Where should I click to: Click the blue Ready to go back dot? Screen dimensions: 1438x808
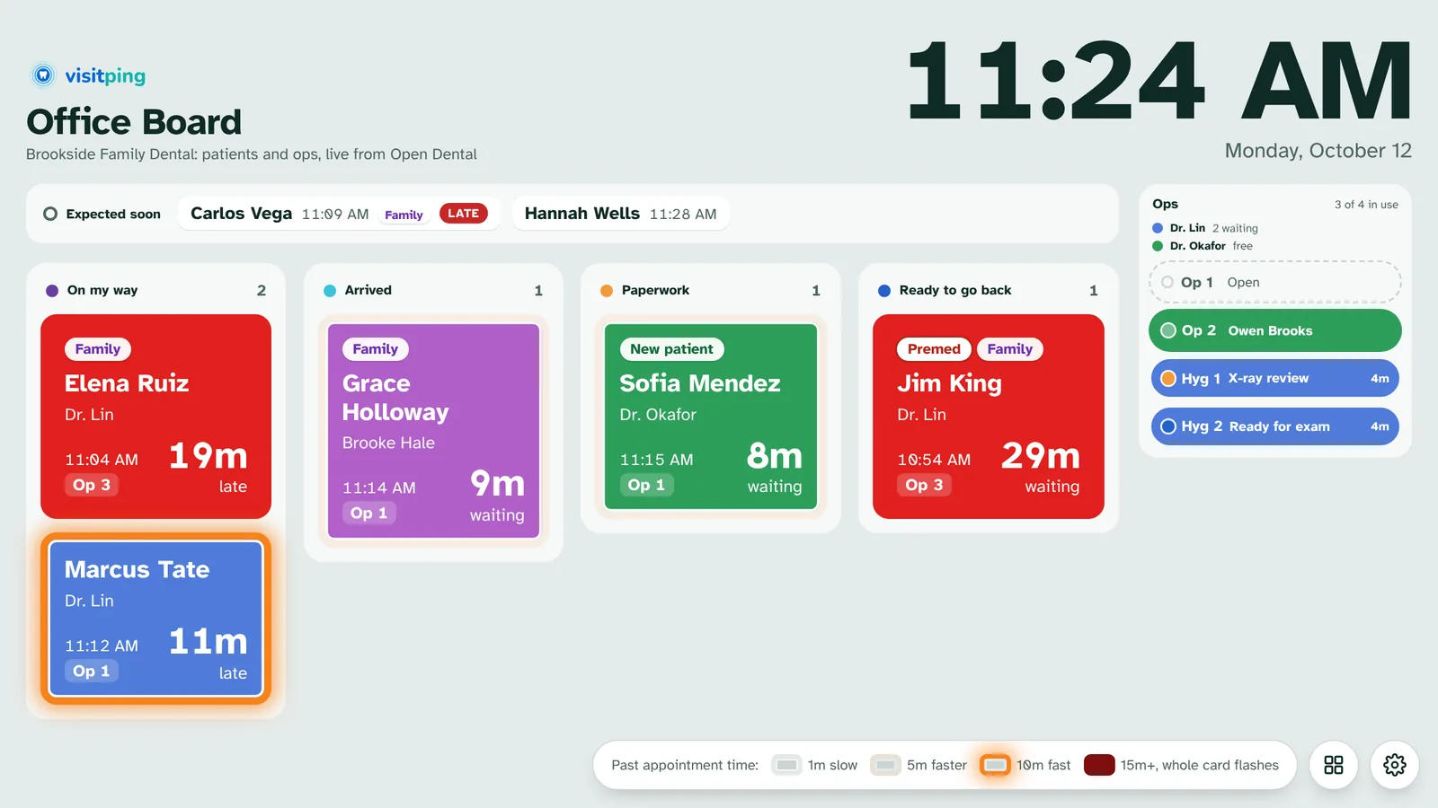(x=884, y=291)
